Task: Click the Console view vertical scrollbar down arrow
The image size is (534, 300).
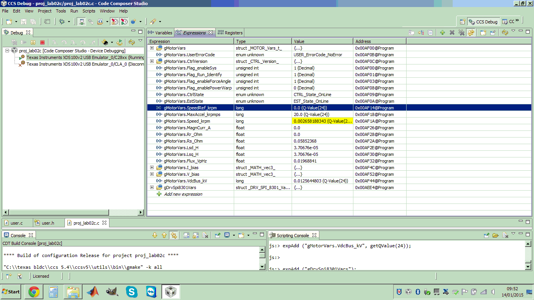Action: pos(262,267)
